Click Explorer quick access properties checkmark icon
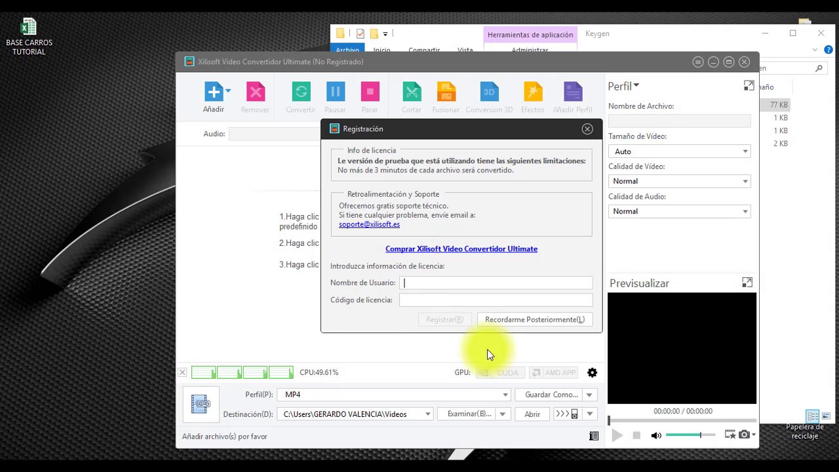This screenshot has height=472, width=839. pos(360,33)
